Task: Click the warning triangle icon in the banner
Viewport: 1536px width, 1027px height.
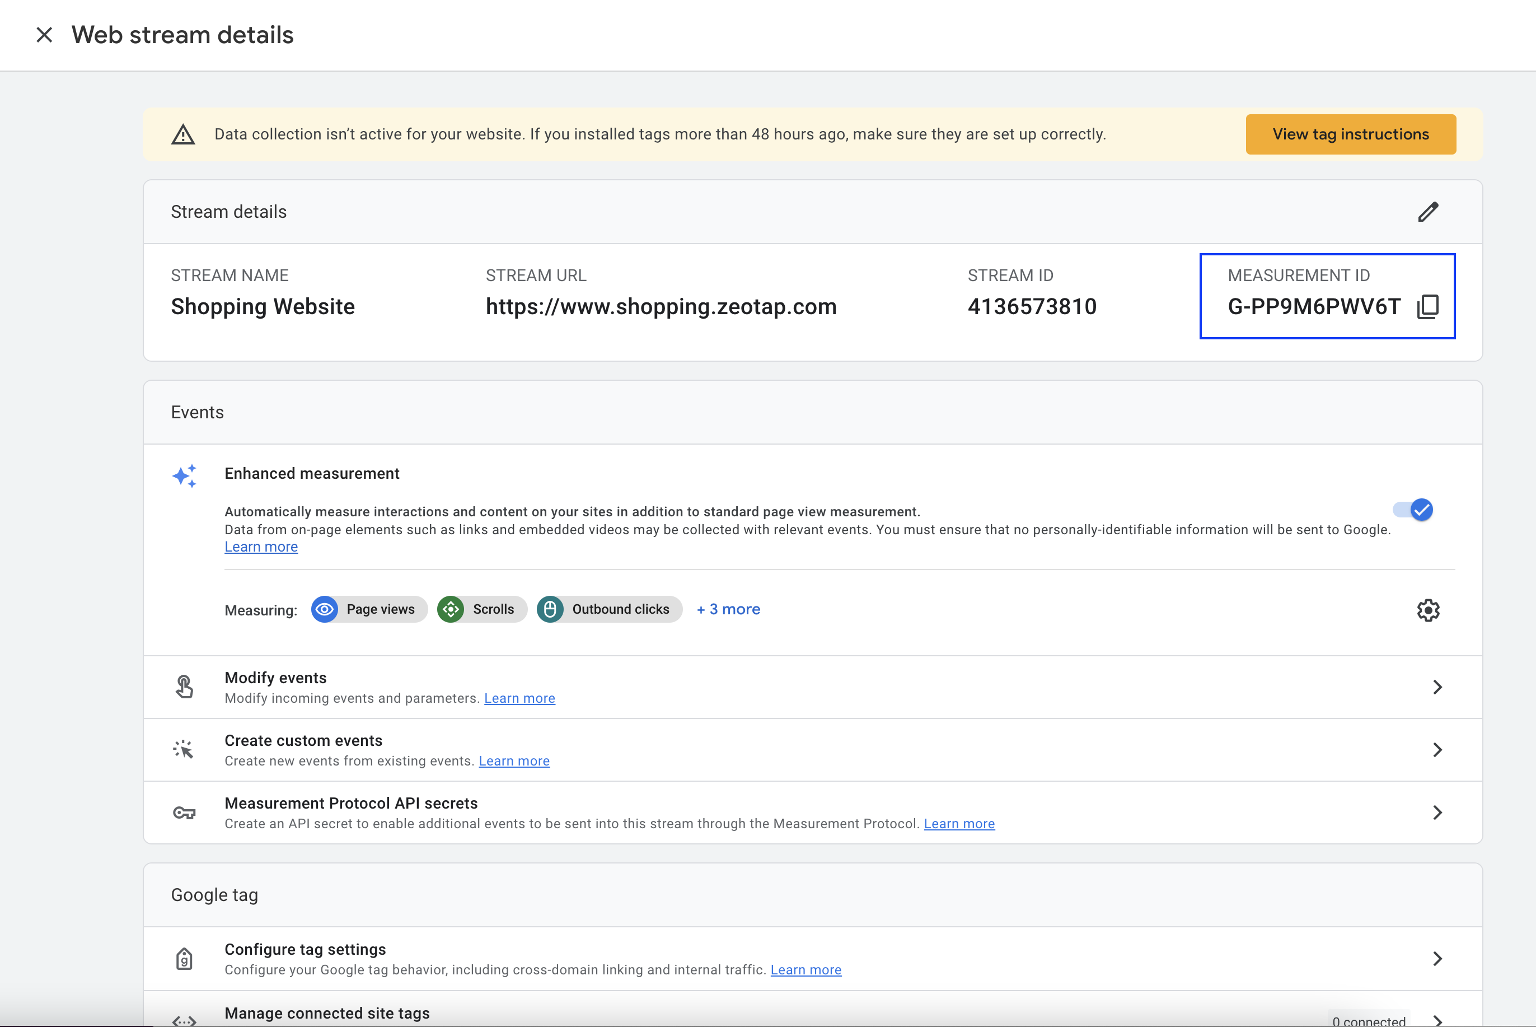Action: point(184,135)
